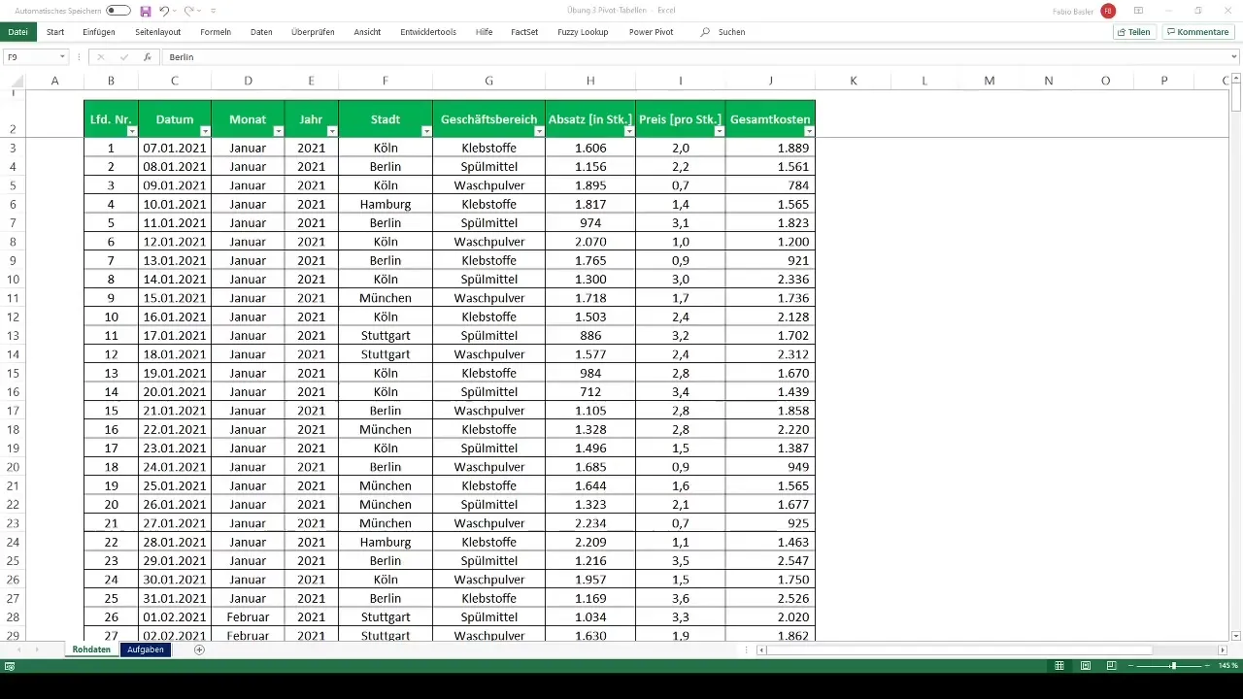Open the Undo history dropdown arrow

tap(176, 11)
